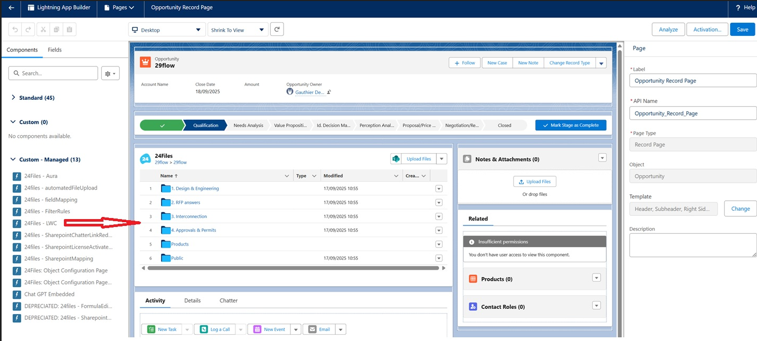Screen dimensions: 757x341
Task: Open the Shrink To View zoom dropdown
Action: [237, 30]
